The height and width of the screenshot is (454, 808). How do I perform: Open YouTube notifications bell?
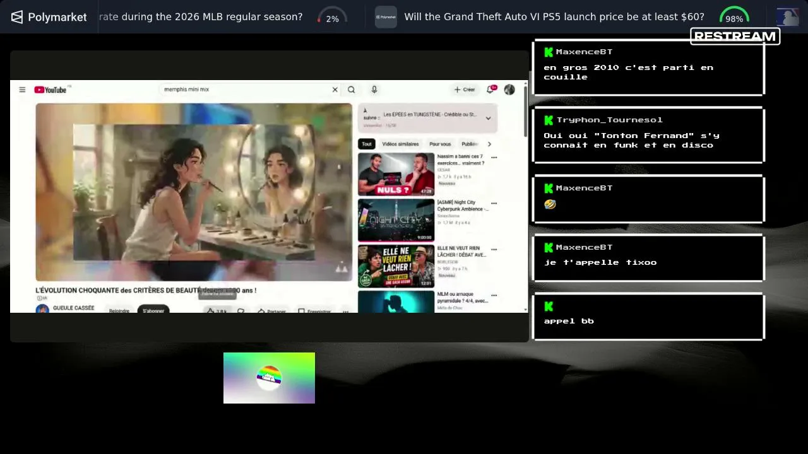pos(490,90)
